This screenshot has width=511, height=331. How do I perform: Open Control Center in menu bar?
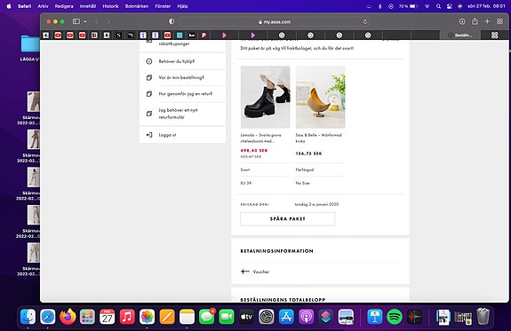tap(449, 6)
